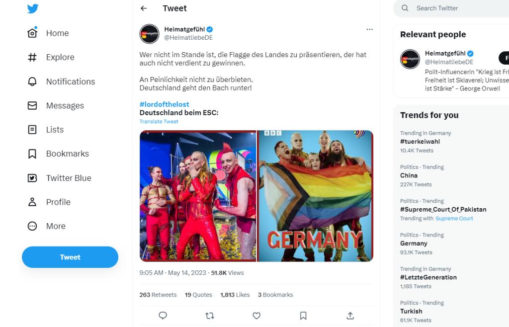Go back using the arrow icon
509x327 pixels.
coord(144,8)
